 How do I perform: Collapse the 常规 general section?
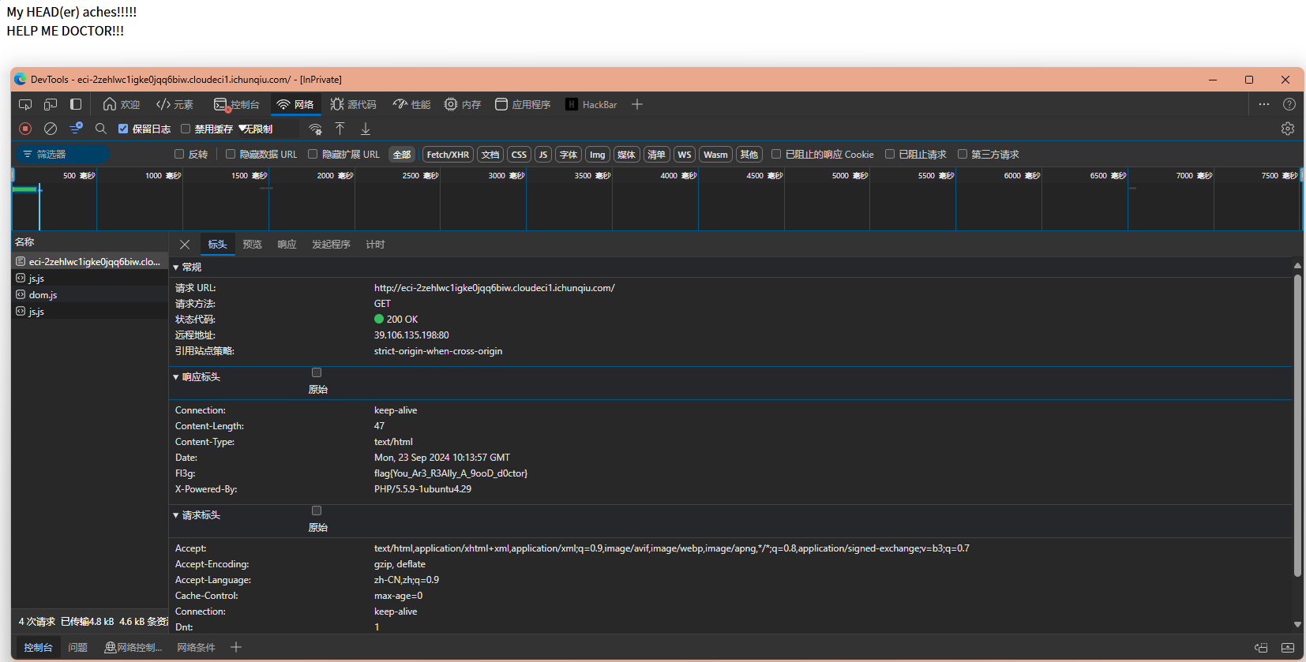click(x=176, y=267)
